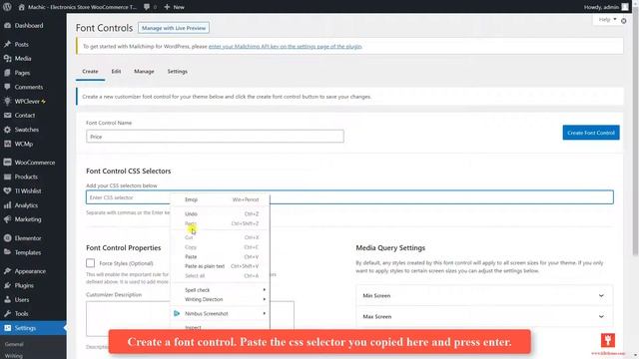The image size is (639, 359).
Task: Click the Marketing megaphone icon
Action: pyautogui.click(x=7, y=219)
